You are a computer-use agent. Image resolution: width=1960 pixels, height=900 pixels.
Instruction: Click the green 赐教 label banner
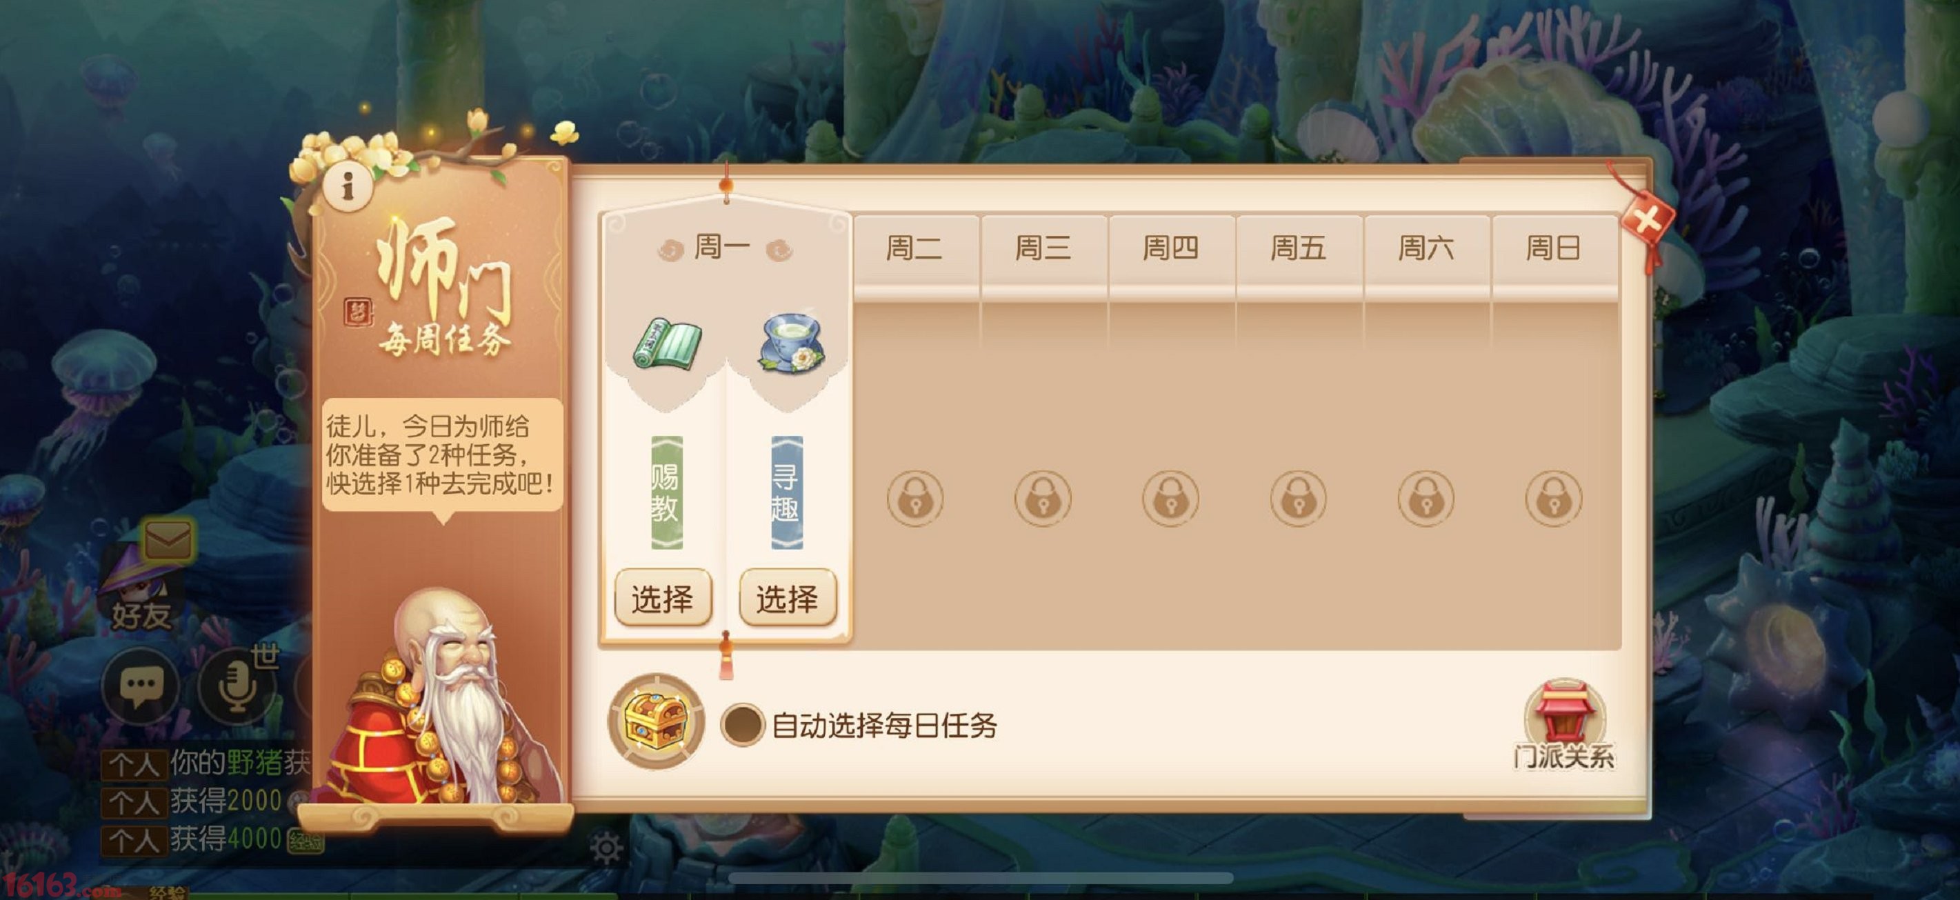coord(666,492)
